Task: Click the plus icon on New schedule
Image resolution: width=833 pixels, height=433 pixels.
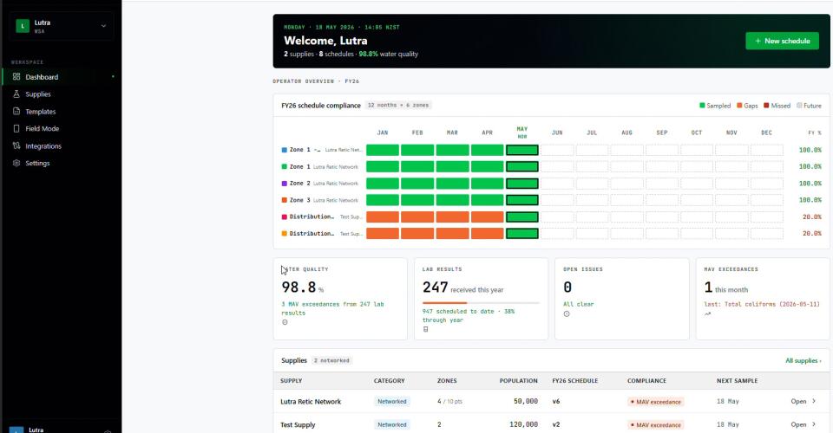Action: pos(758,41)
